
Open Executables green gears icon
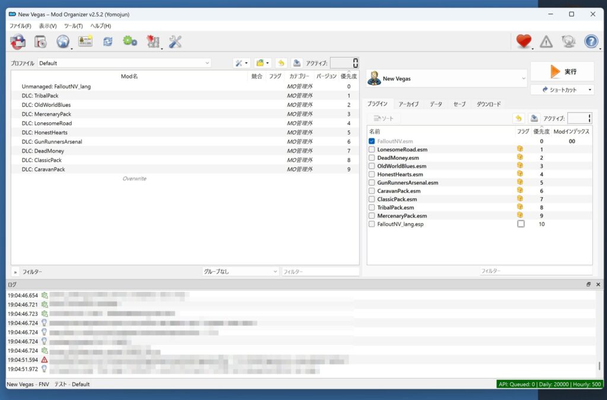point(130,41)
